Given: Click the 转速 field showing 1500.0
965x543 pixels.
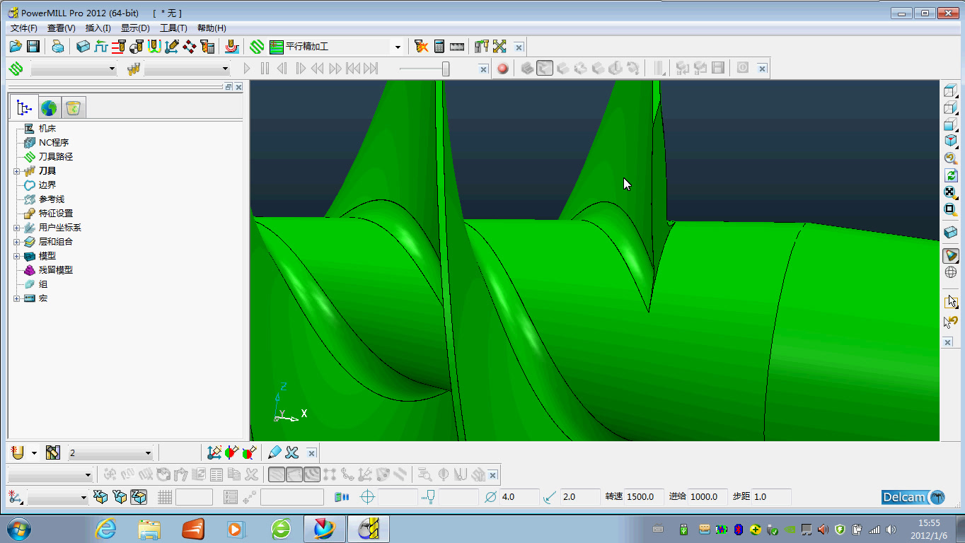Looking at the screenshot, I should coord(645,496).
